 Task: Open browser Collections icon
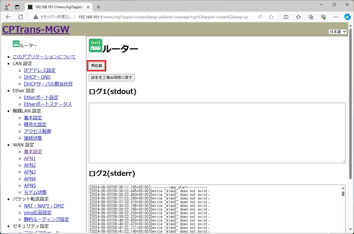(x=311, y=17)
